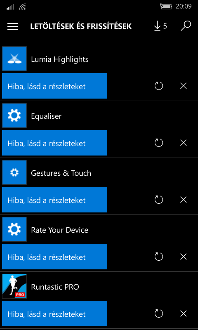Open error details under Gestures & Touch
Viewport: 198px width, 330px height.
pyautogui.click(x=55, y=200)
